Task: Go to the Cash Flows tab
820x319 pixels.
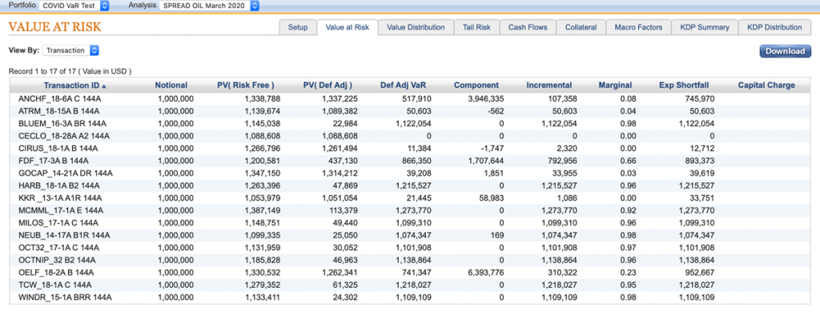Action: [528, 28]
